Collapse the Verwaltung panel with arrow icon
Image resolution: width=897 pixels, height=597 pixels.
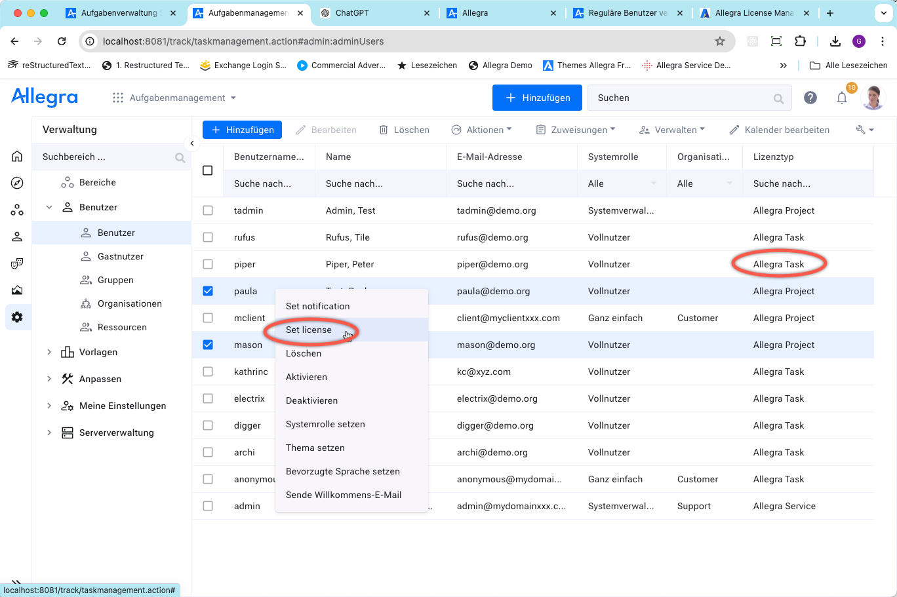pos(192,143)
